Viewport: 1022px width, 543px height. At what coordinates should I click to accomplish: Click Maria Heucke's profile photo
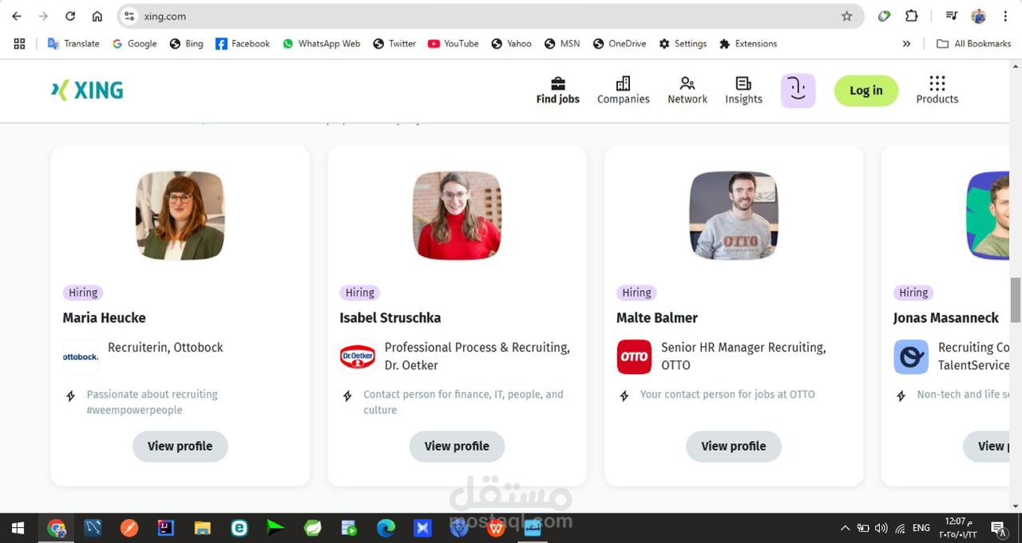tap(180, 215)
